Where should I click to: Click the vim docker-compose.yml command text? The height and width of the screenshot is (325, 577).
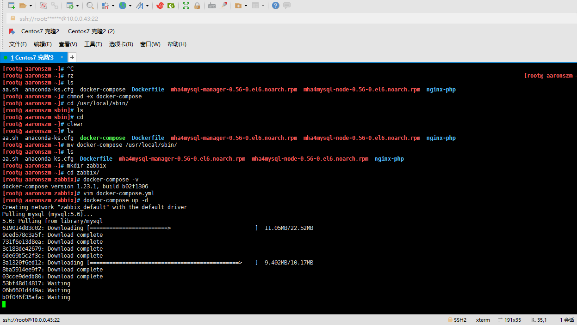coord(119,193)
